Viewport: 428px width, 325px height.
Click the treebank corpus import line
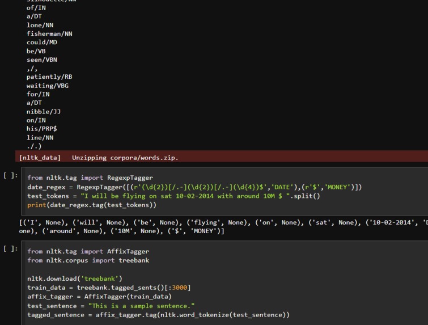[88, 260]
